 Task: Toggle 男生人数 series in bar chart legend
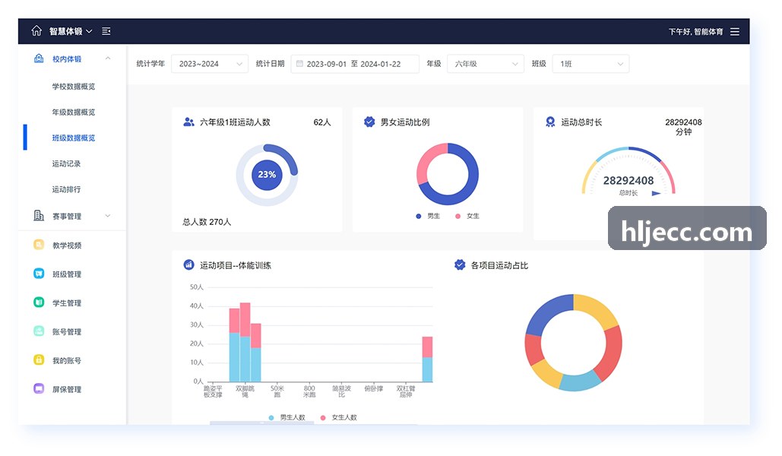287,417
